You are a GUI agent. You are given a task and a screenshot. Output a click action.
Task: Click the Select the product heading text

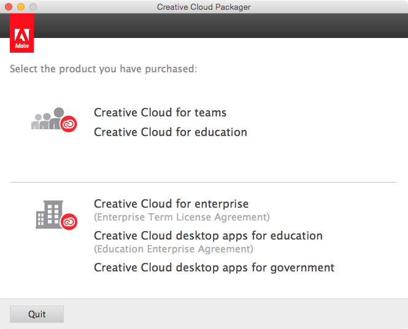[104, 69]
